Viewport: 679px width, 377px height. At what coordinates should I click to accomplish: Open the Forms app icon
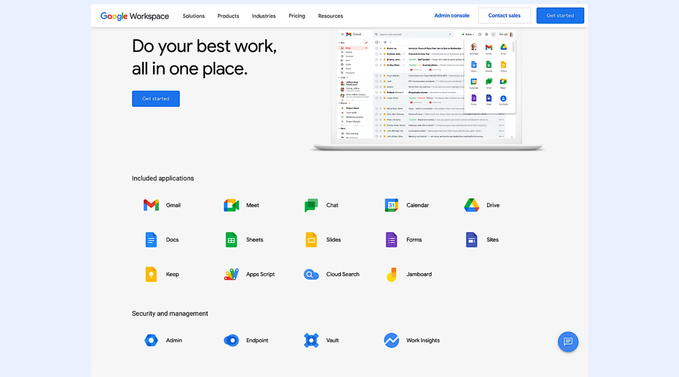point(391,240)
